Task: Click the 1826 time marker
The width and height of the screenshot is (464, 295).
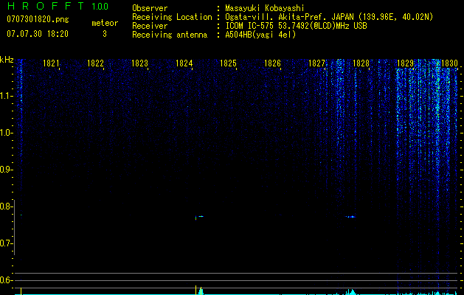Action: click(x=272, y=63)
